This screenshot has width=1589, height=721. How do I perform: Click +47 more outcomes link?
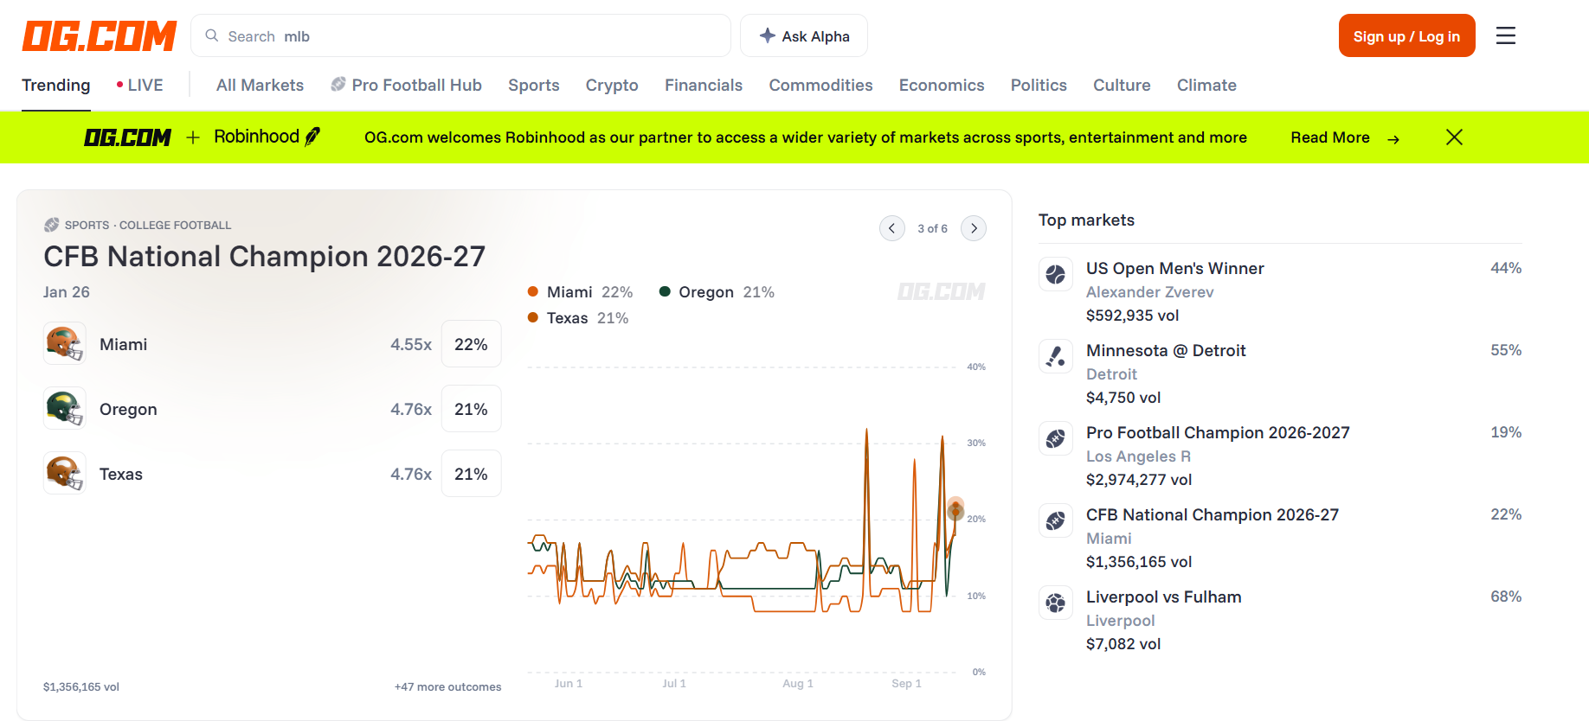point(447,686)
